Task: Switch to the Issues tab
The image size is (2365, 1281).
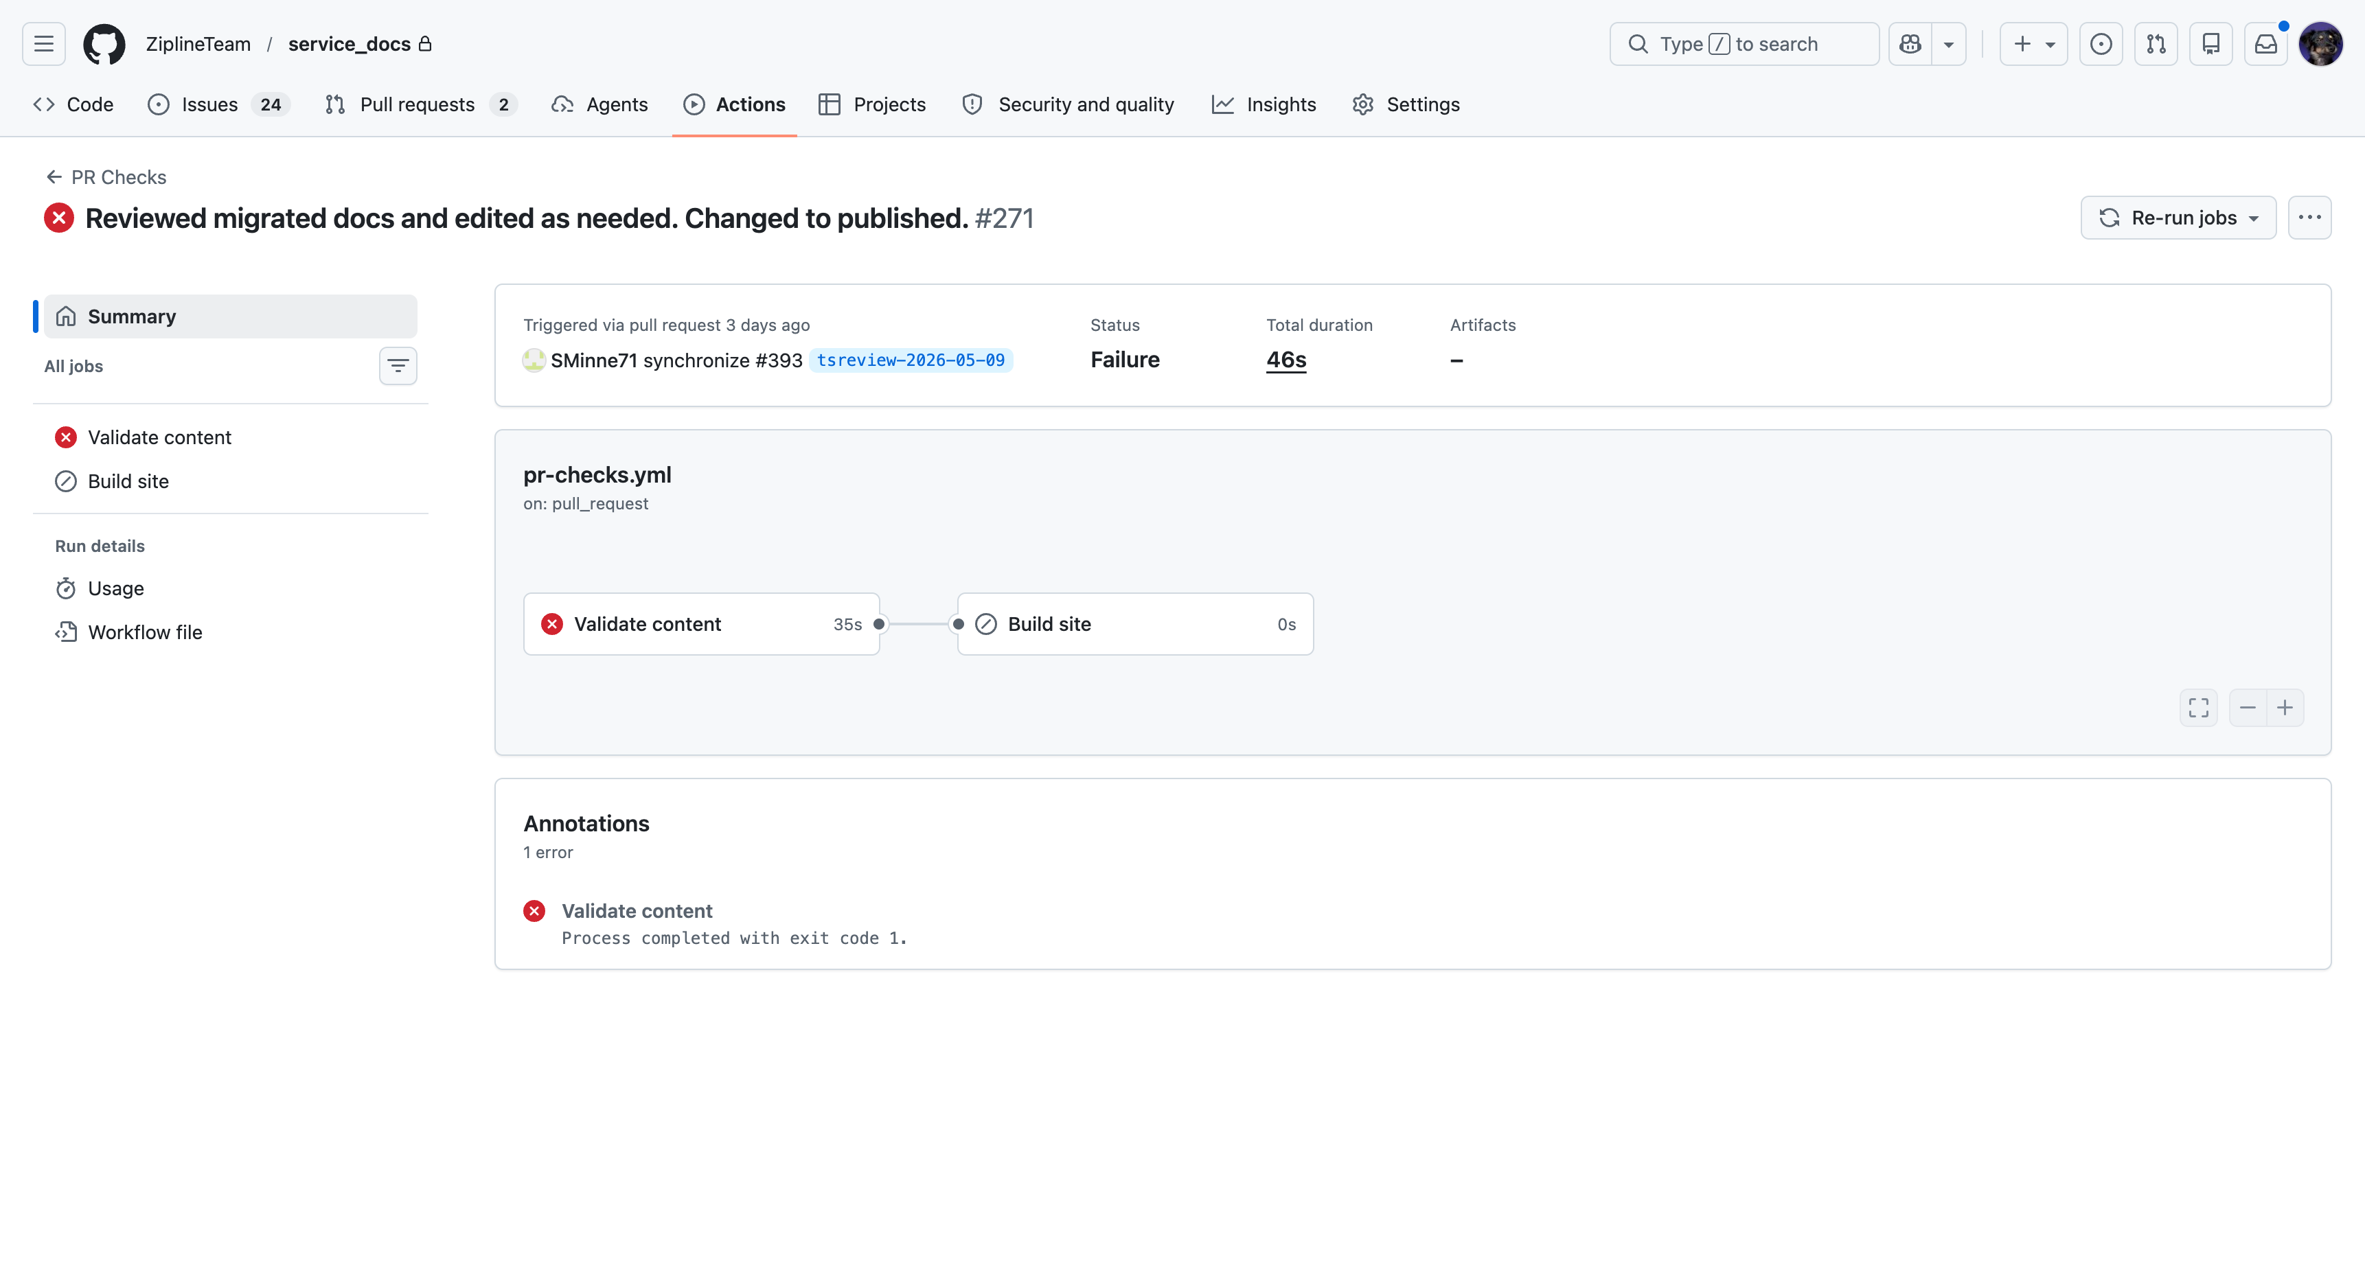Action: tap(218, 104)
